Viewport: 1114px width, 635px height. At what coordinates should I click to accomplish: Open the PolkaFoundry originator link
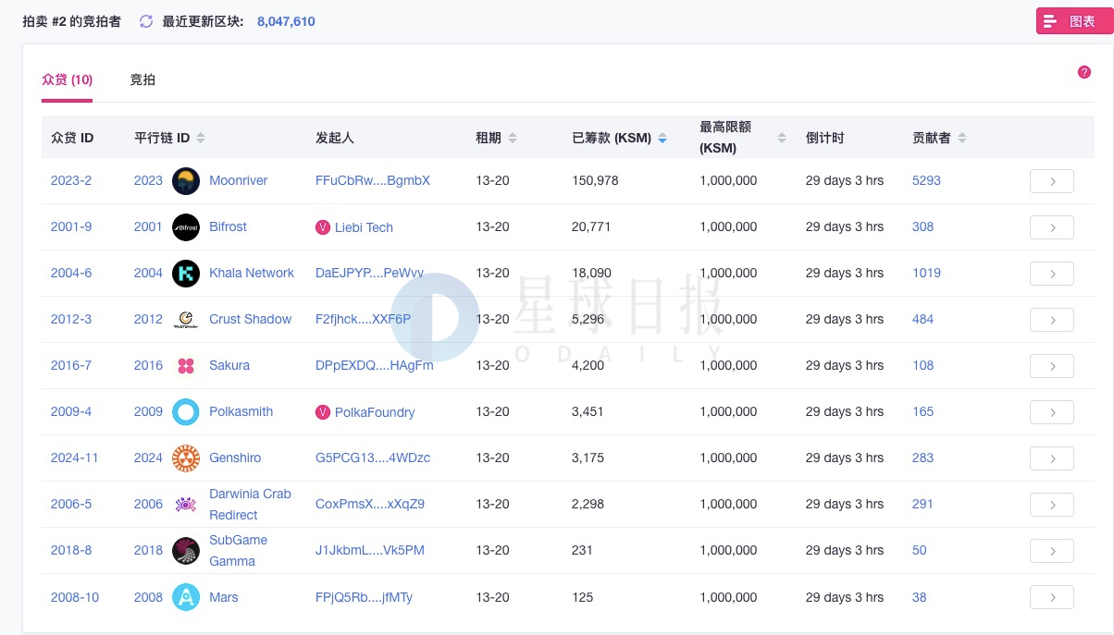(x=375, y=412)
